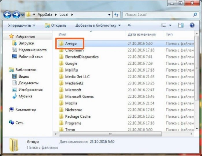Change view with the view mode icon
The image size is (202, 156).
click(163, 25)
